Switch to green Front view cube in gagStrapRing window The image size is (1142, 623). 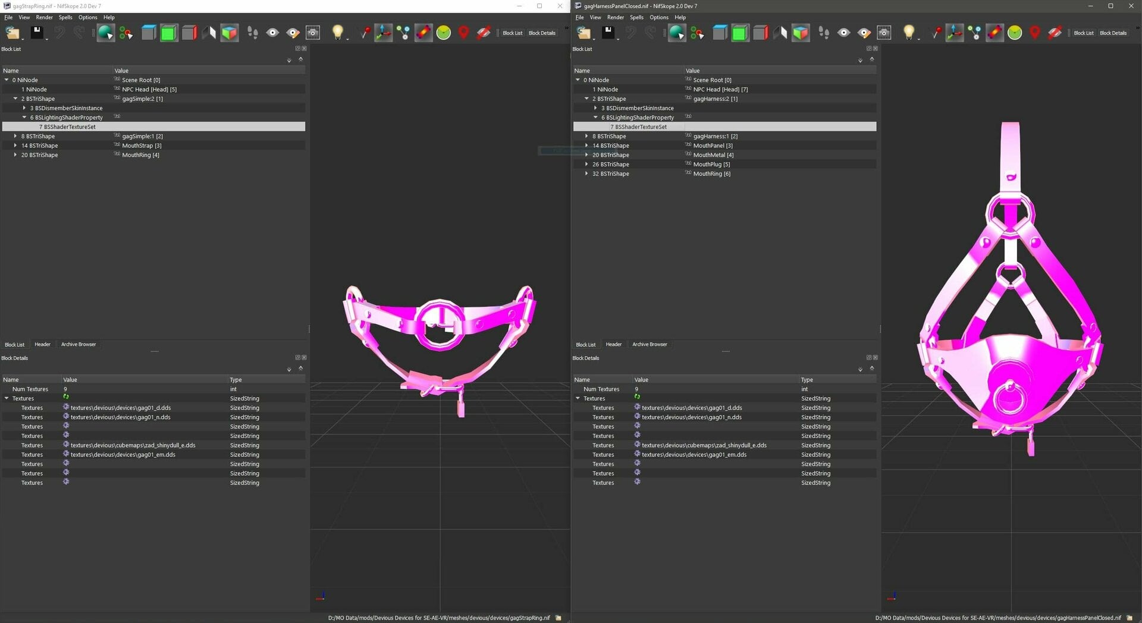tap(169, 33)
